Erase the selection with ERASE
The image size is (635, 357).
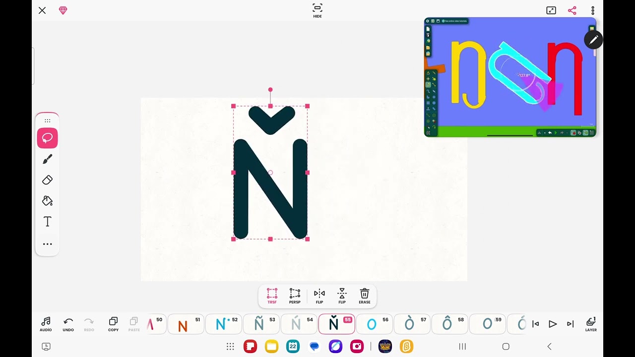click(x=365, y=296)
